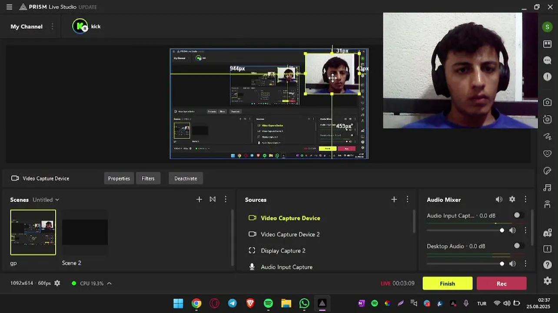Click the webcam overlay in preview canvas
Image resolution: width=558 pixels, height=313 pixels.
(x=332, y=74)
